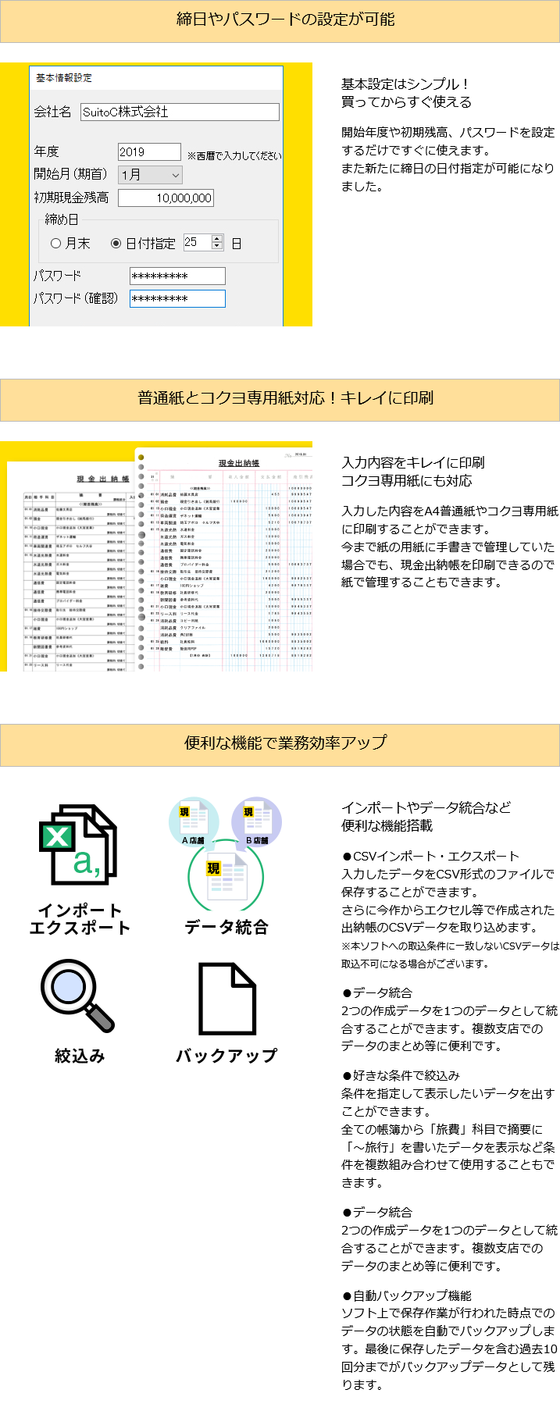Click the バックアップ label

(x=226, y=1056)
